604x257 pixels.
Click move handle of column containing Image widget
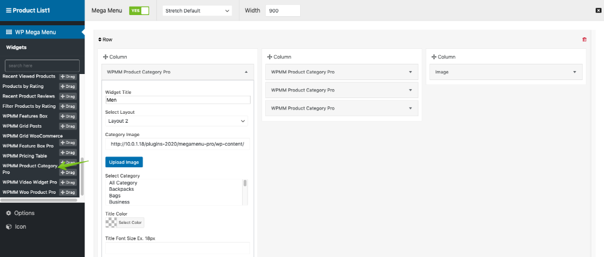[433, 57]
